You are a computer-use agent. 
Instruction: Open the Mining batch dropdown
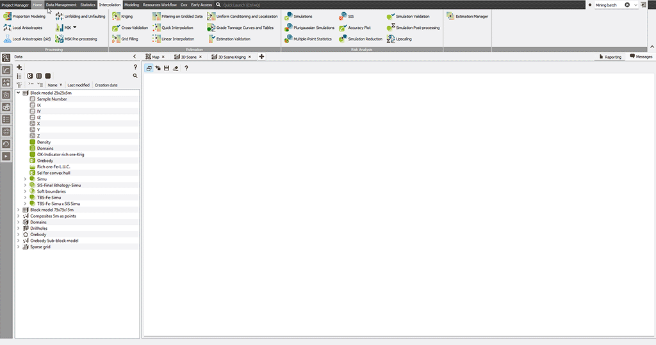click(635, 5)
